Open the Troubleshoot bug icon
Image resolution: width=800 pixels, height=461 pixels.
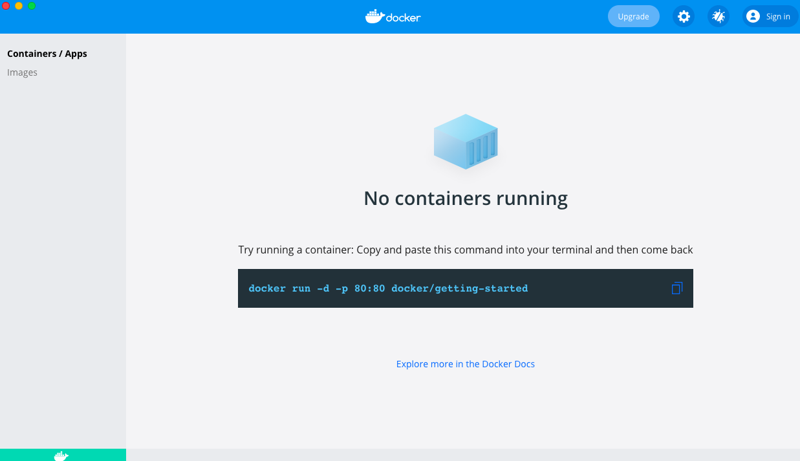[x=719, y=17]
